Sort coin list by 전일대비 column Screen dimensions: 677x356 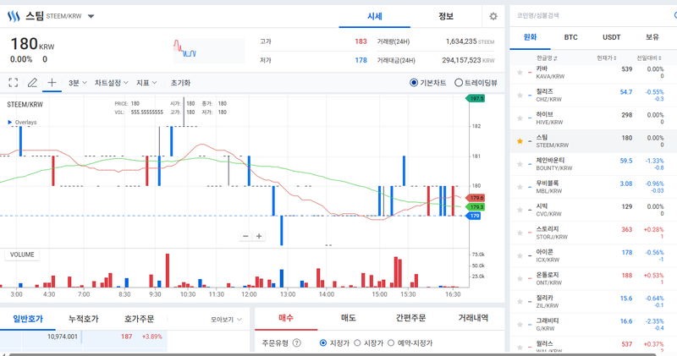click(x=649, y=58)
